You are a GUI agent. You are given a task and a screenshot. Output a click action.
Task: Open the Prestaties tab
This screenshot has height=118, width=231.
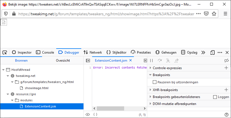tap(141, 52)
